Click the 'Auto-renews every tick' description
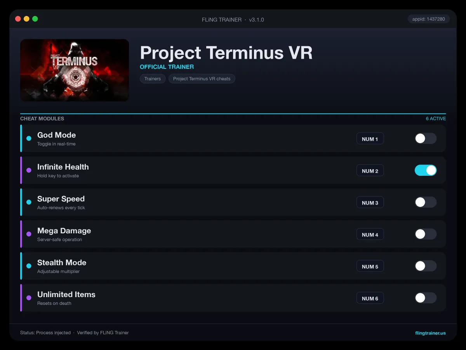466x350 pixels. (x=61, y=208)
